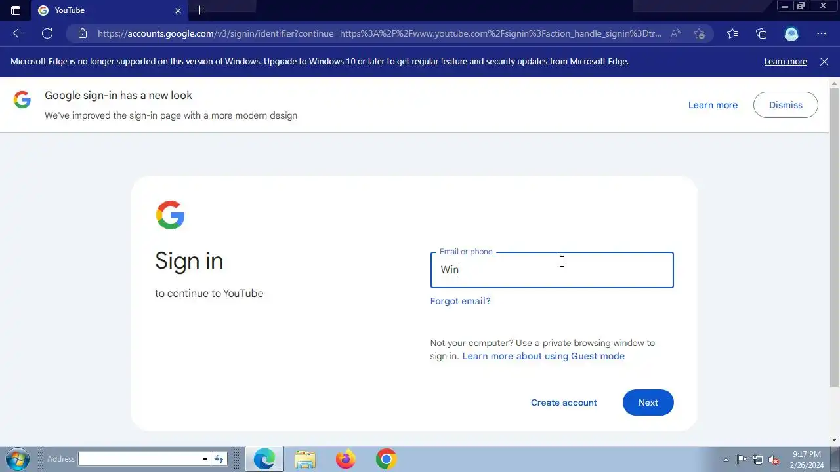
Task: Reload the page with refresh icon
Action: tap(47, 33)
